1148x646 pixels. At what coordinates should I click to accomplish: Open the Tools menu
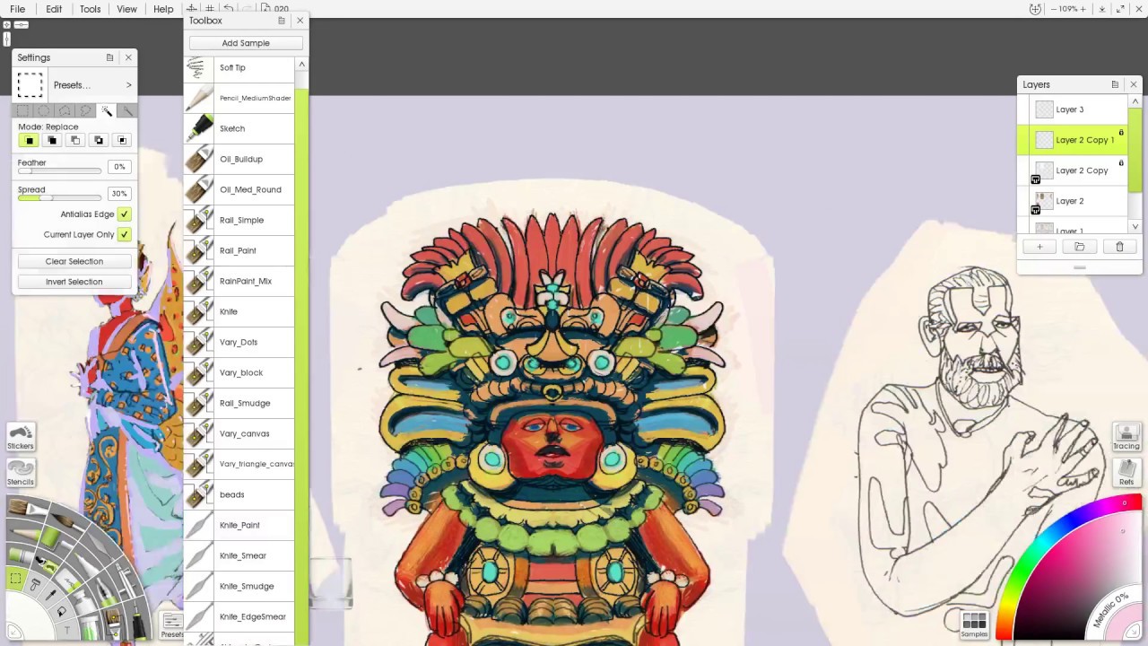pyautogui.click(x=90, y=9)
